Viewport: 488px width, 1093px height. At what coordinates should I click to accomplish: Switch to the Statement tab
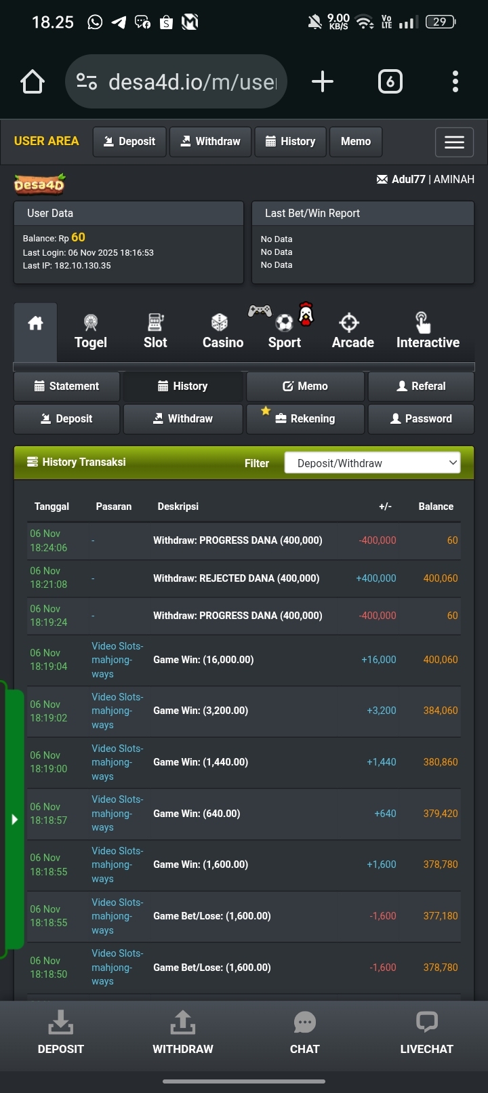66,386
